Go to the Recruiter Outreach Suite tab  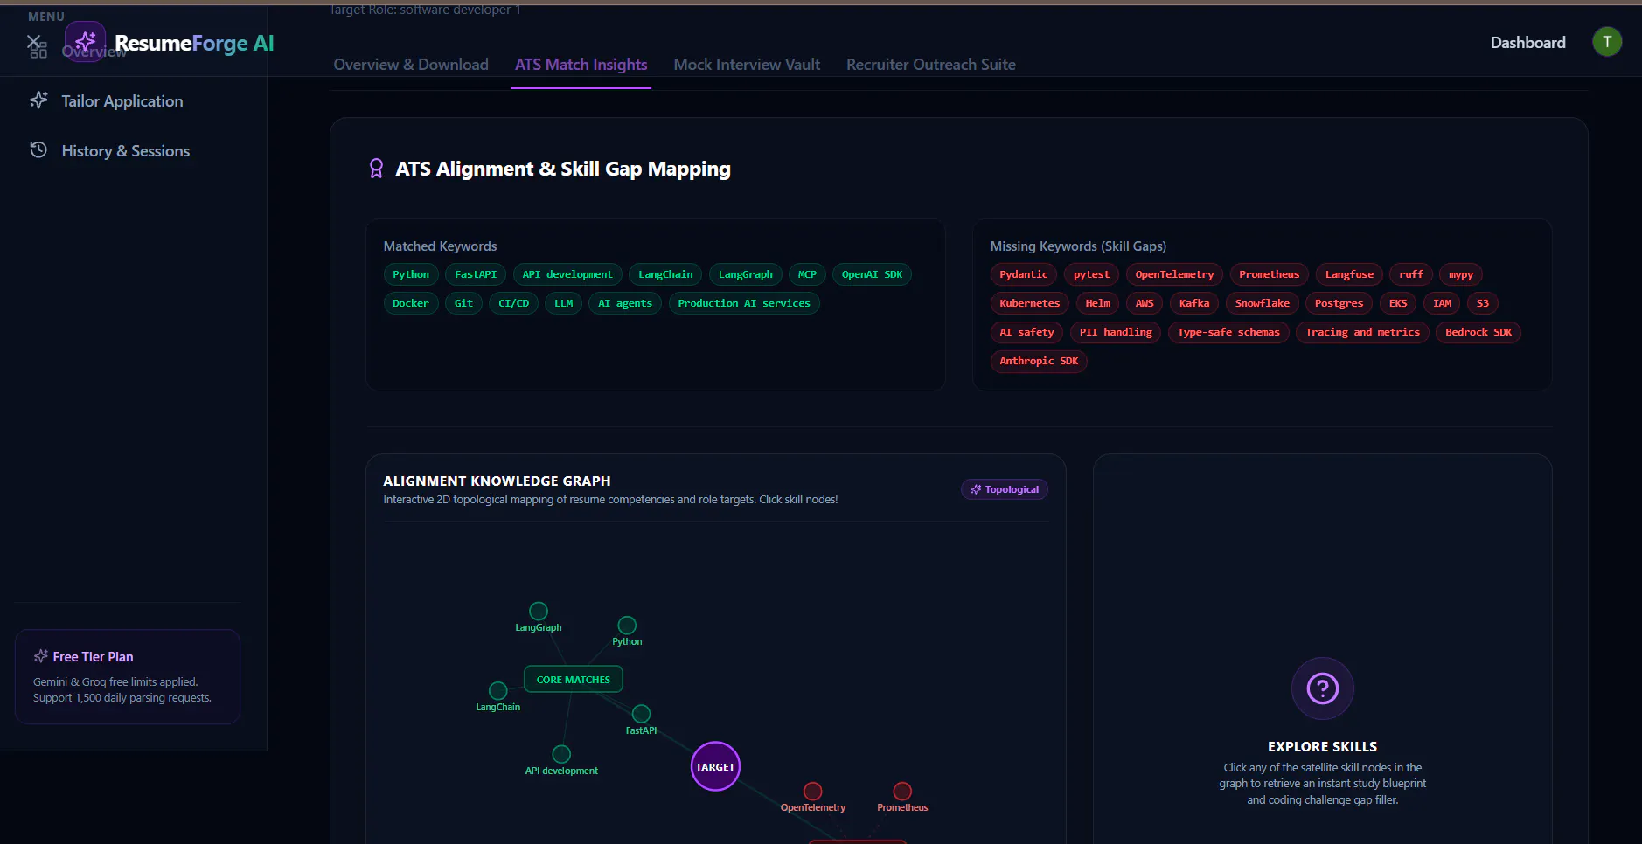pyautogui.click(x=930, y=65)
